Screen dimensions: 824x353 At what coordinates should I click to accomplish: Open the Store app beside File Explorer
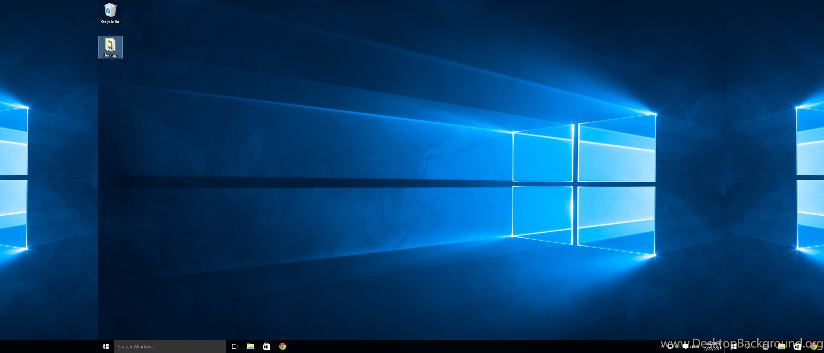tap(266, 346)
